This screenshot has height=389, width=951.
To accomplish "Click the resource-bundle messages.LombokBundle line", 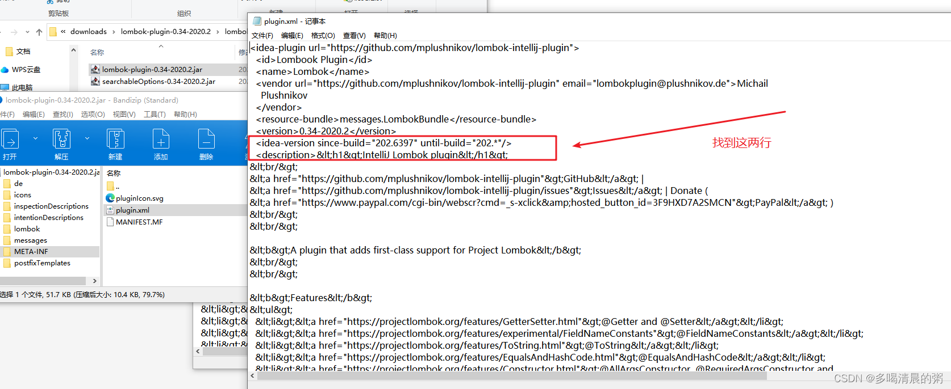I will click(x=396, y=119).
